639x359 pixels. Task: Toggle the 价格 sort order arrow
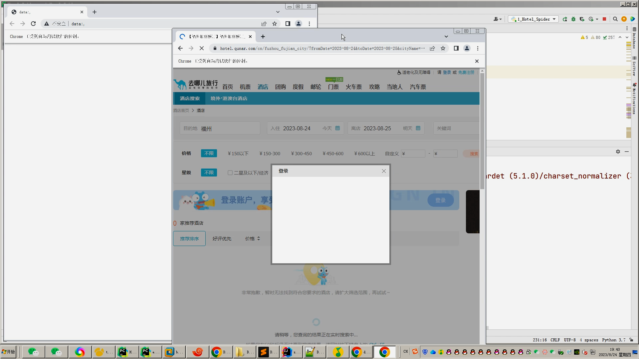pyautogui.click(x=259, y=239)
